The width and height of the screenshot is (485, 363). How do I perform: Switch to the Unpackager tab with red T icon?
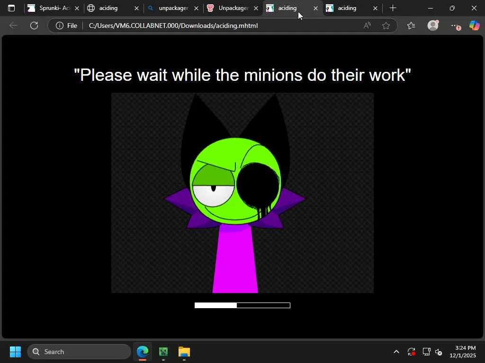pyautogui.click(x=233, y=8)
